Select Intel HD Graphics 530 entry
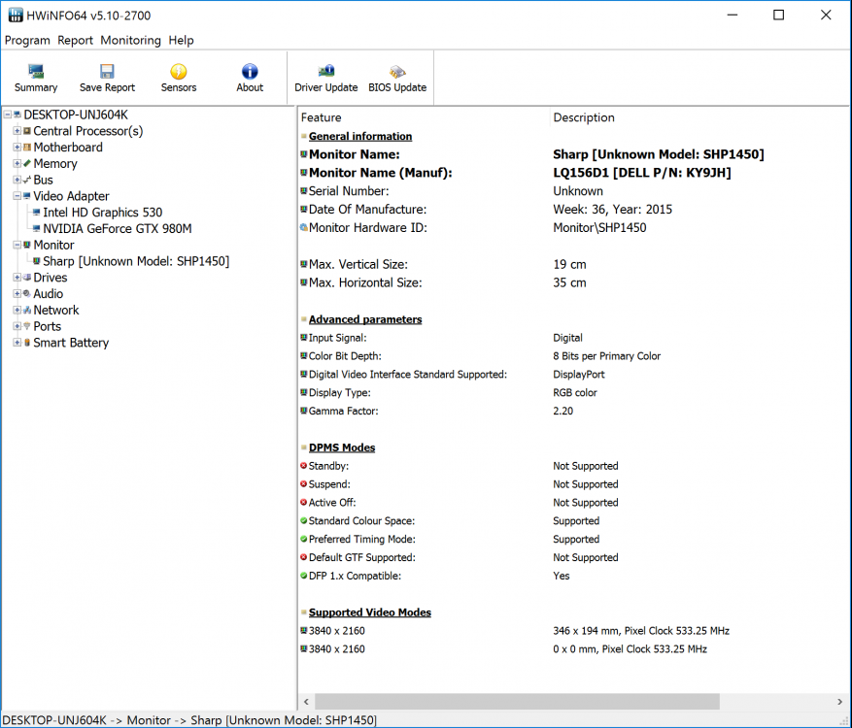Image resolution: width=852 pixels, height=728 pixels. coord(102,213)
